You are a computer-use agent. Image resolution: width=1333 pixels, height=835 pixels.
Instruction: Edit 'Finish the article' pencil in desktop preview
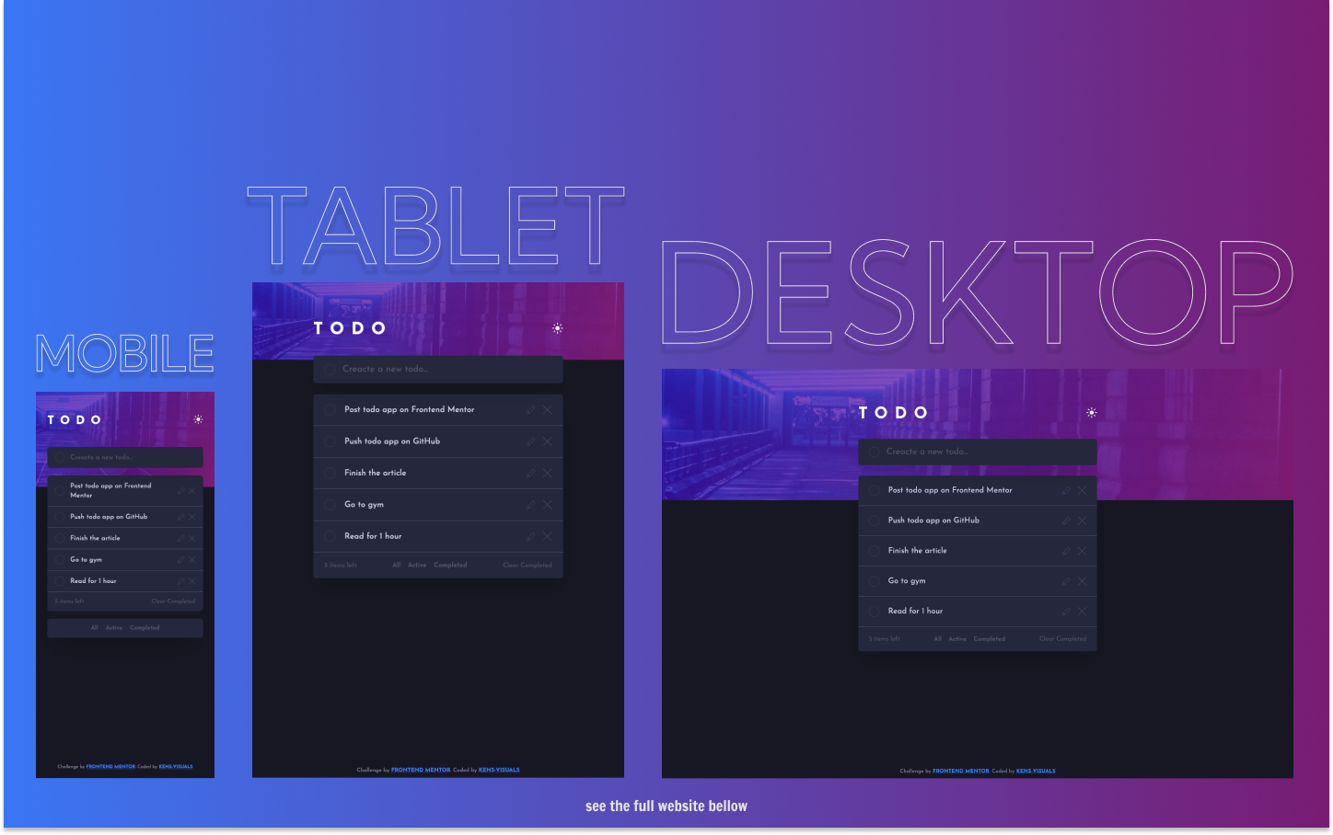point(1066,551)
